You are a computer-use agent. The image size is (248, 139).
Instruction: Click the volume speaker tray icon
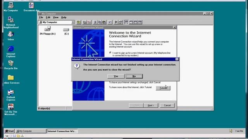[231, 131]
